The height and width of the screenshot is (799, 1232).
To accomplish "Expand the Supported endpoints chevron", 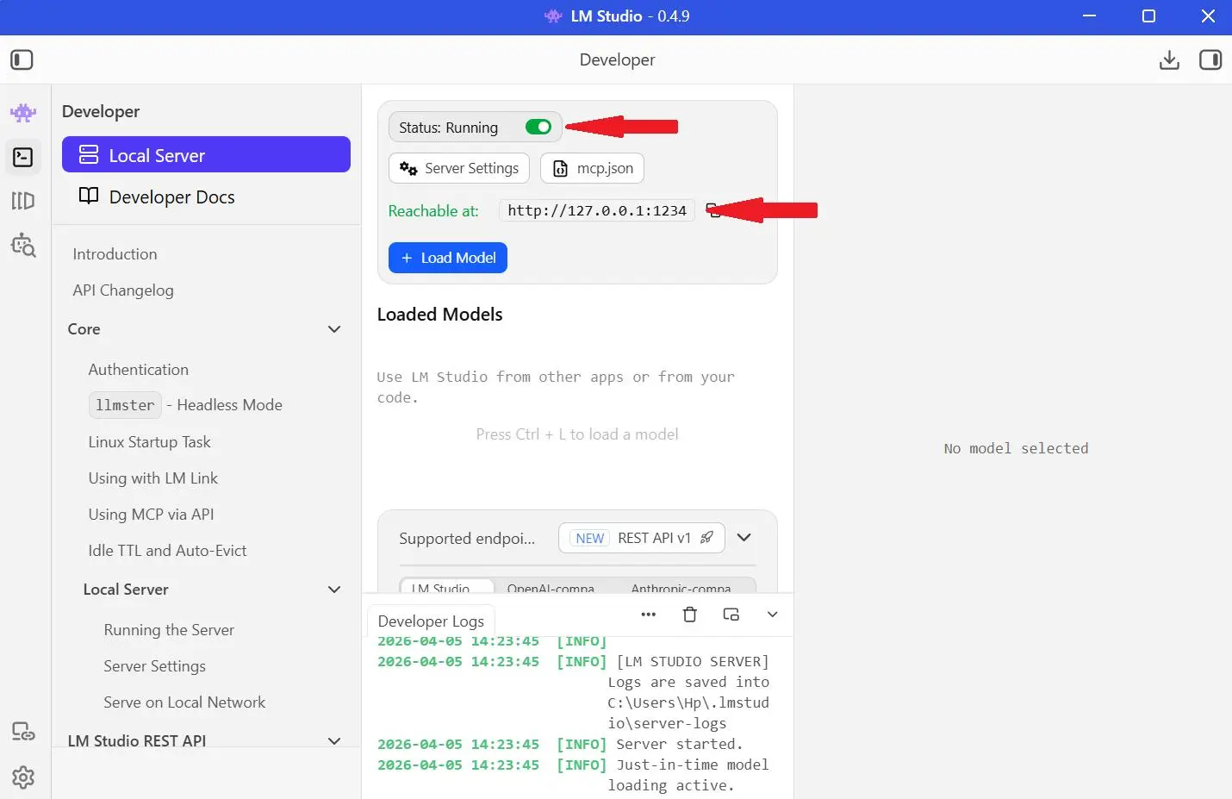I will [x=744, y=537].
